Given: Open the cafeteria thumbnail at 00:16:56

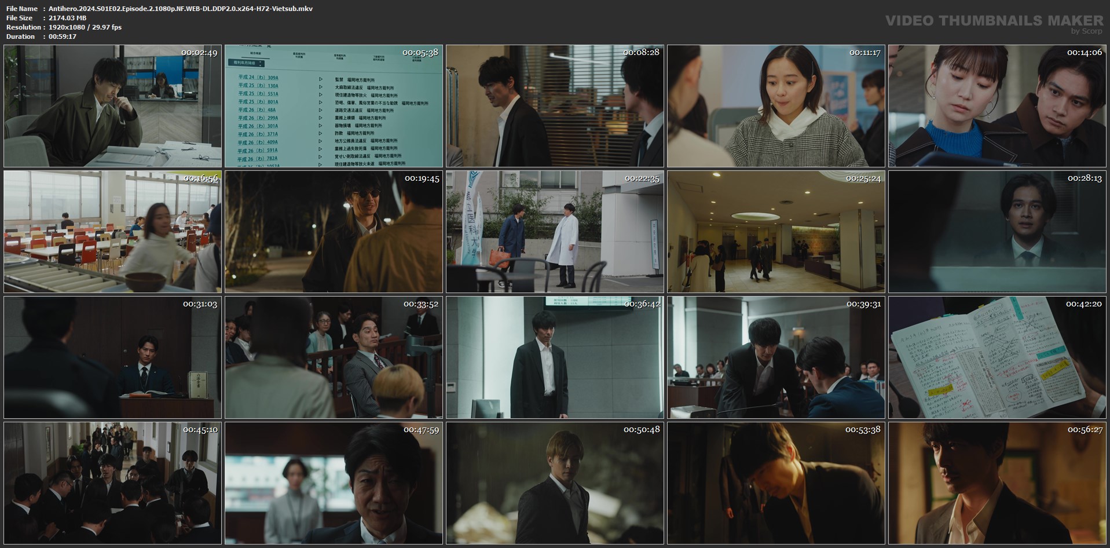Looking at the screenshot, I should pos(112,232).
